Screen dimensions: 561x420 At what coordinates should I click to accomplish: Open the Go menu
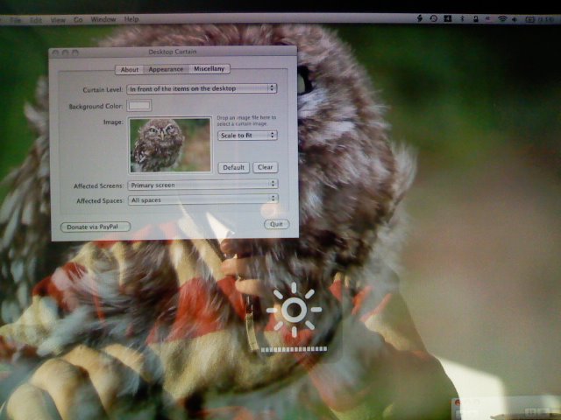[x=78, y=19]
